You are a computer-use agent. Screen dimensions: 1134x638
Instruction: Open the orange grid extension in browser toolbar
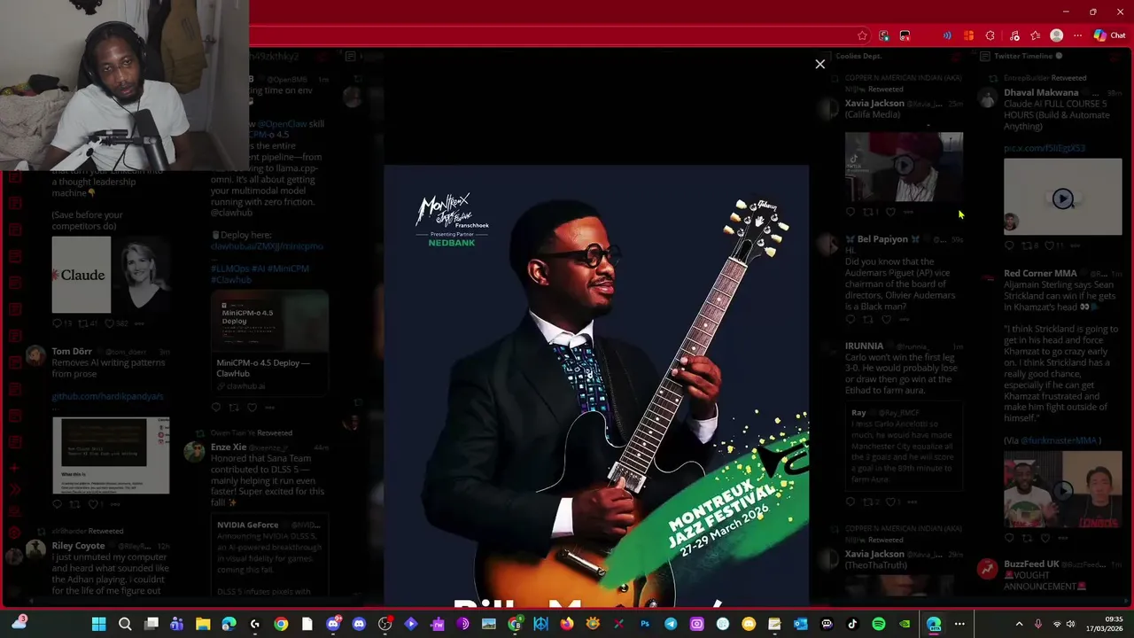(968, 35)
